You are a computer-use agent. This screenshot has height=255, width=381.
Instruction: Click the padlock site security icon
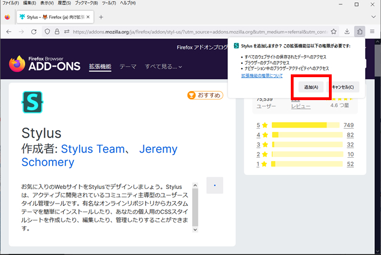point(57,31)
